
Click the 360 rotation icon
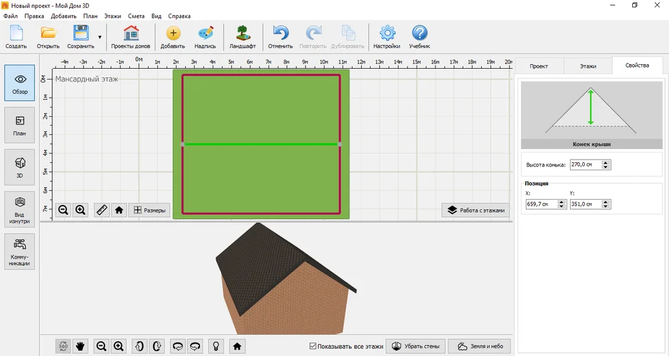(x=63, y=346)
